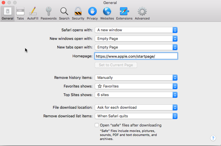Open the Search magnifying glass icon
This screenshot has width=221, height=146.
tap(64, 11)
